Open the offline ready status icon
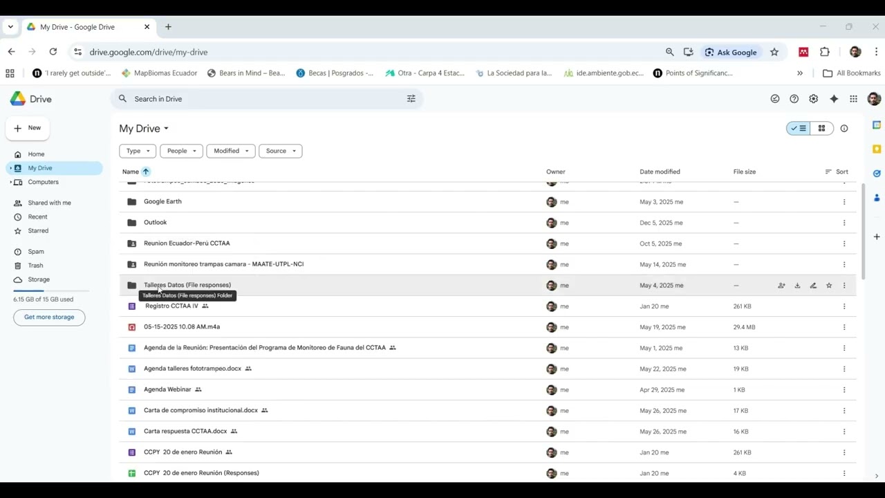Screen dimensions: 885x498 click(775, 99)
